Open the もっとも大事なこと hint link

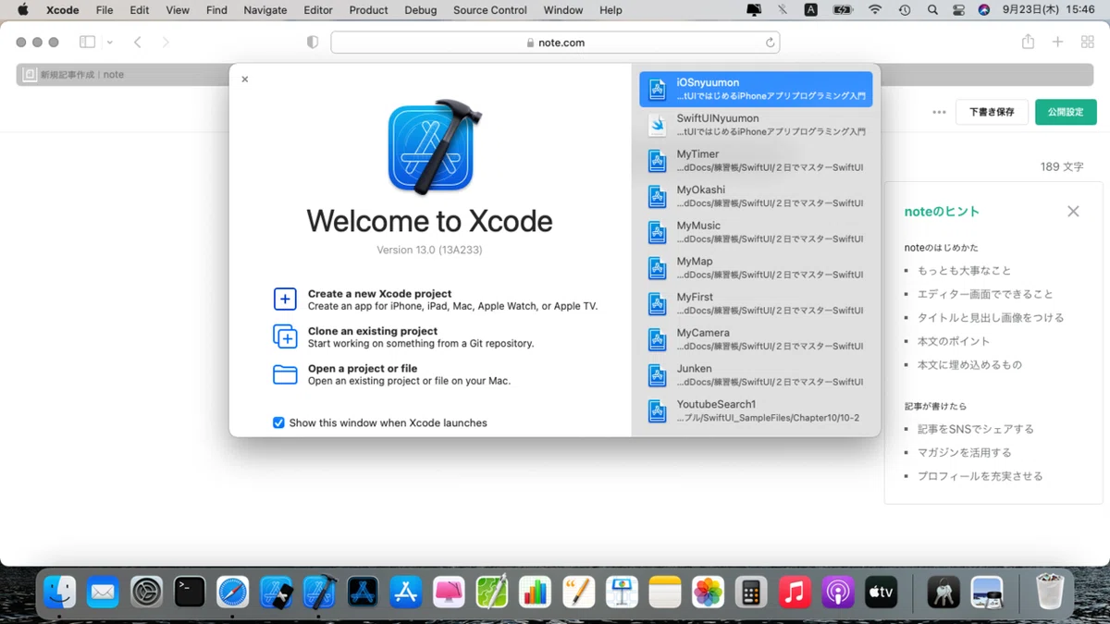[964, 271]
